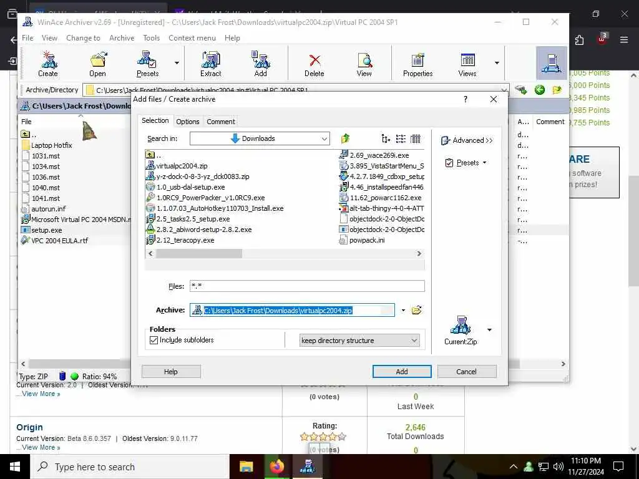639x479 pixels.
Task: Show hidden tray icons chevron
Action: pyautogui.click(x=514, y=467)
